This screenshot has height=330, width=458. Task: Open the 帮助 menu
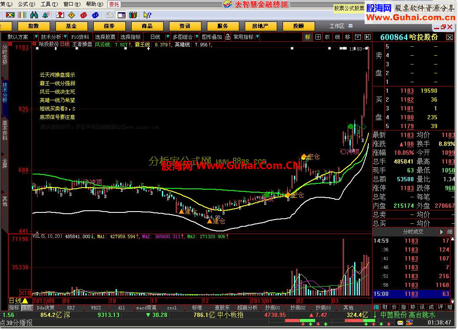coord(94,4)
